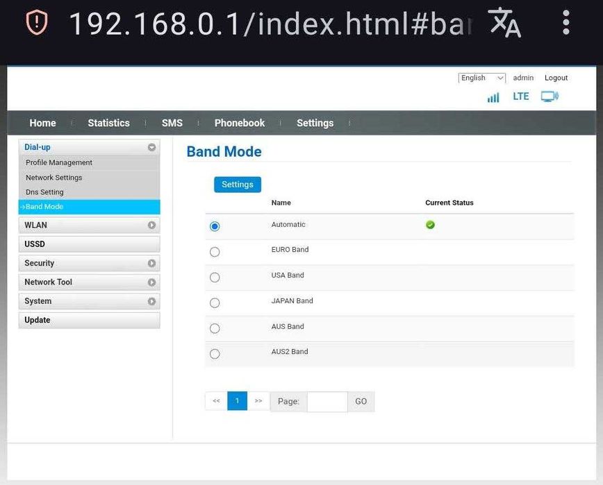Open the browser three-dot menu

click(565, 23)
